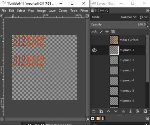
Task: Raise the selected layer one step
Action: click(109, 111)
